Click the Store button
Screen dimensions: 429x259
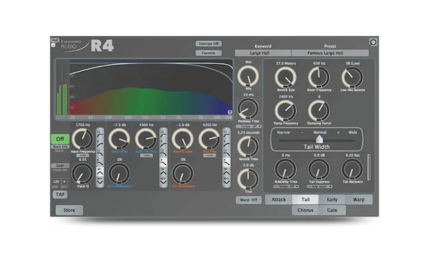coord(69,210)
